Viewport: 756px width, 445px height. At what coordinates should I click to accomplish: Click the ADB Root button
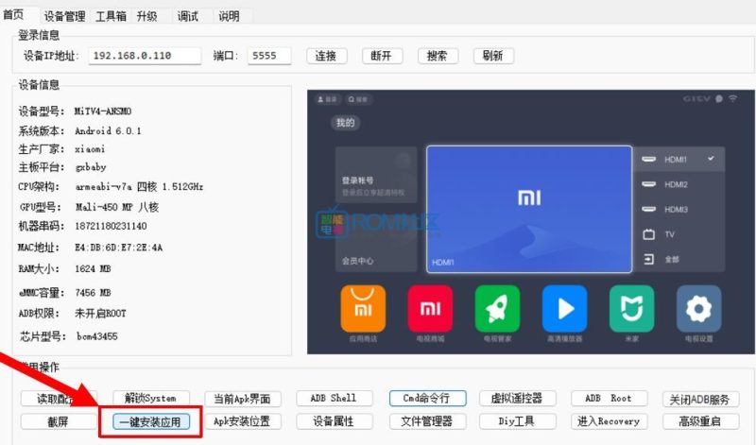tap(609, 399)
